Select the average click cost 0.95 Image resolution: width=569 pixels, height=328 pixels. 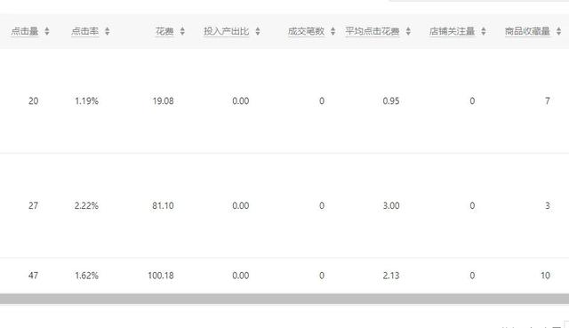(391, 100)
